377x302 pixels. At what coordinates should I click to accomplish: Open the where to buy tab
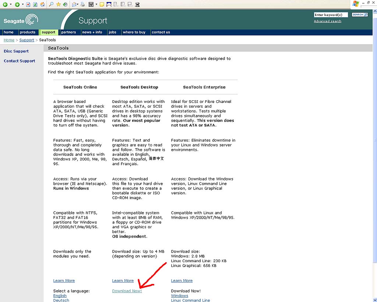pyautogui.click(x=134, y=32)
